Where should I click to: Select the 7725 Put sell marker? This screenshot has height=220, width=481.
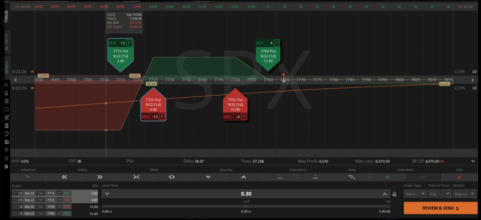coord(153,105)
